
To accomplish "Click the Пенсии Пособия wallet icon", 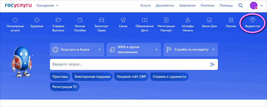I will tap(80, 20).
